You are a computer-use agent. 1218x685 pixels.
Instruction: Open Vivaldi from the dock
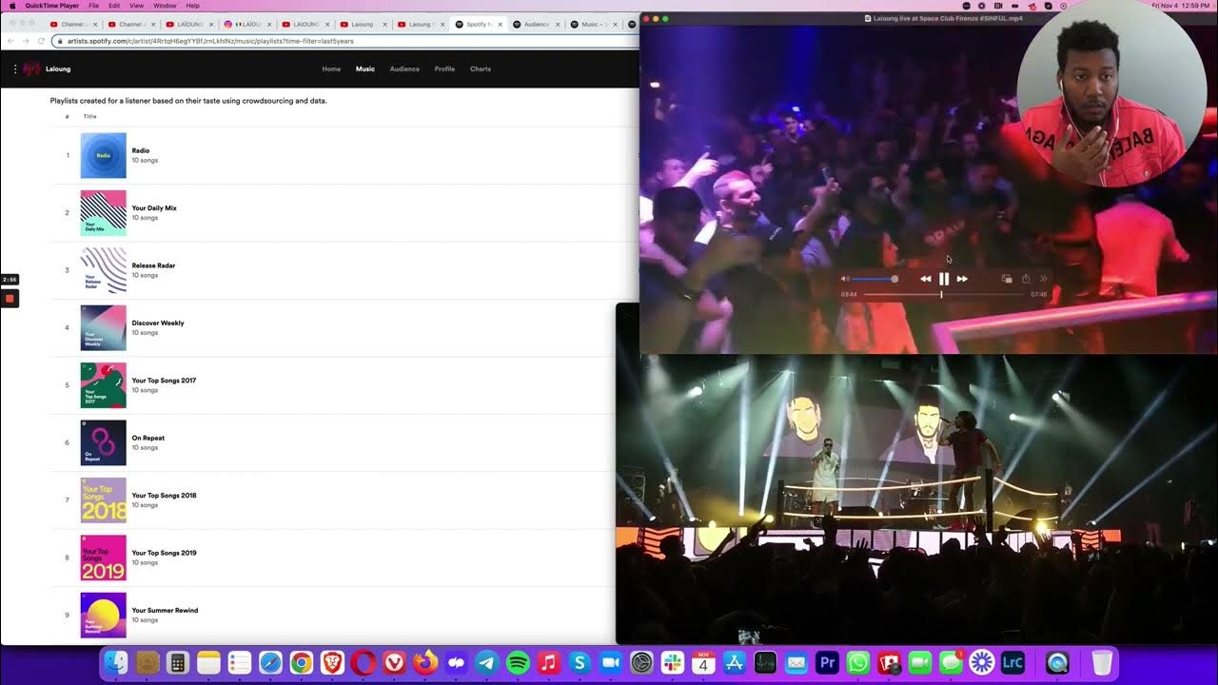394,662
